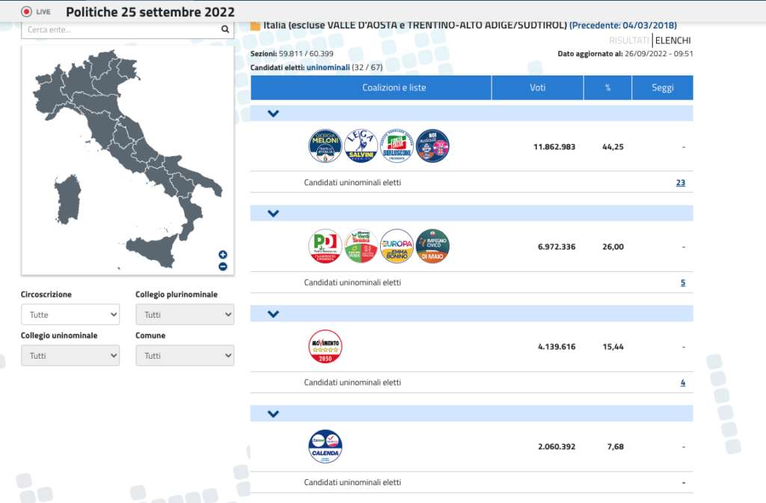Image resolution: width=766 pixels, height=503 pixels.
Task: Click the Azione Calenda party logo
Action: pos(325,446)
